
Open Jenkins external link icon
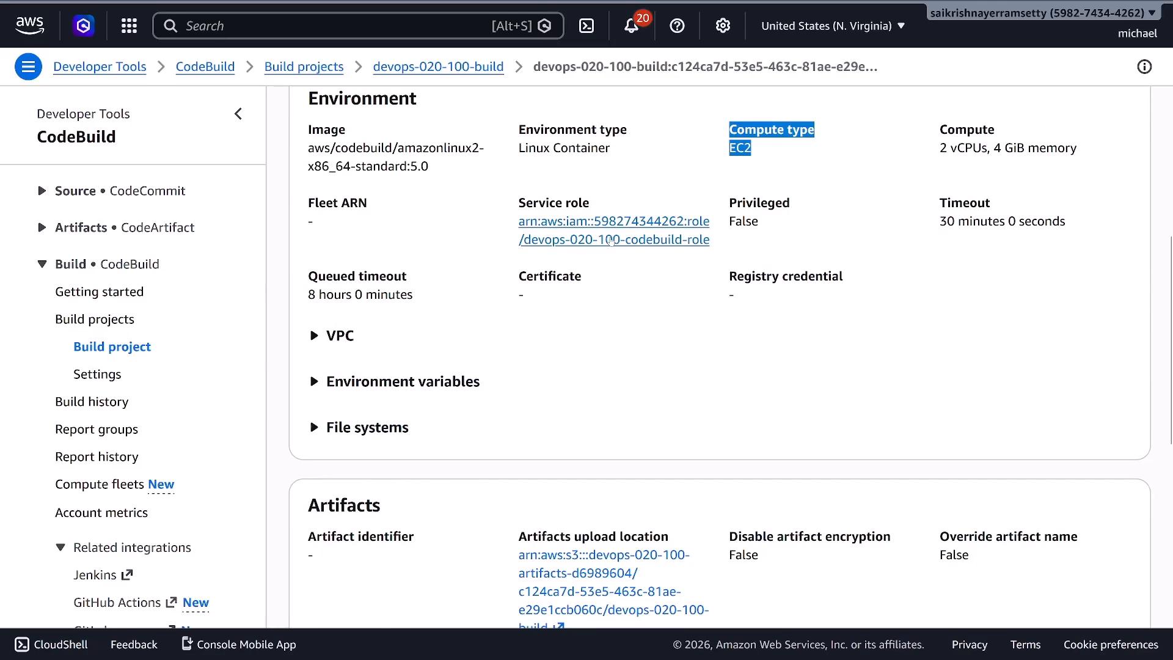pos(127,575)
